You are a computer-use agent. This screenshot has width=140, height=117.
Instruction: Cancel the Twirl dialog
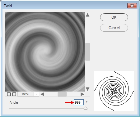(x=114, y=28)
